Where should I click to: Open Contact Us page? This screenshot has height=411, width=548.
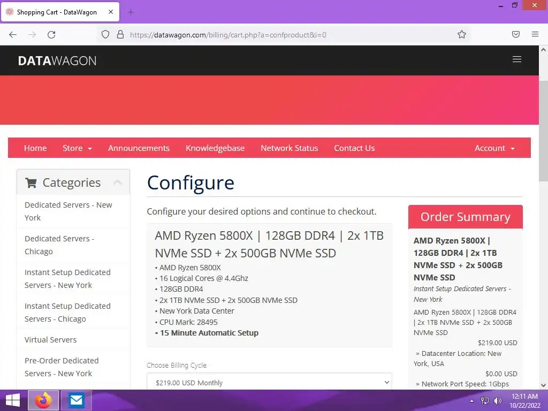[354, 148]
